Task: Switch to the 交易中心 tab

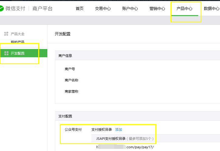Action: (x=103, y=8)
